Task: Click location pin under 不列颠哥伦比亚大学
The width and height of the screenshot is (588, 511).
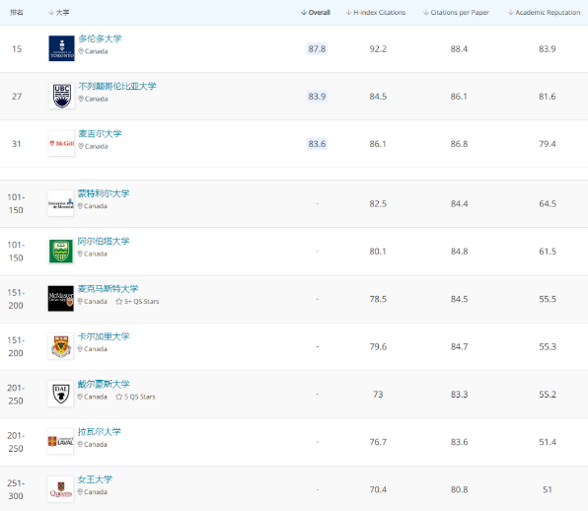Action: [x=81, y=99]
